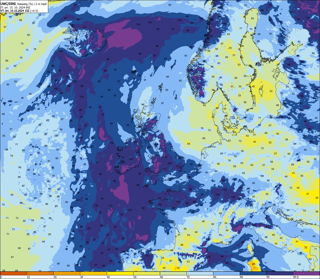Click the humidity value "34" in southern France
The image size is (320, 279).
coord(226,223)
